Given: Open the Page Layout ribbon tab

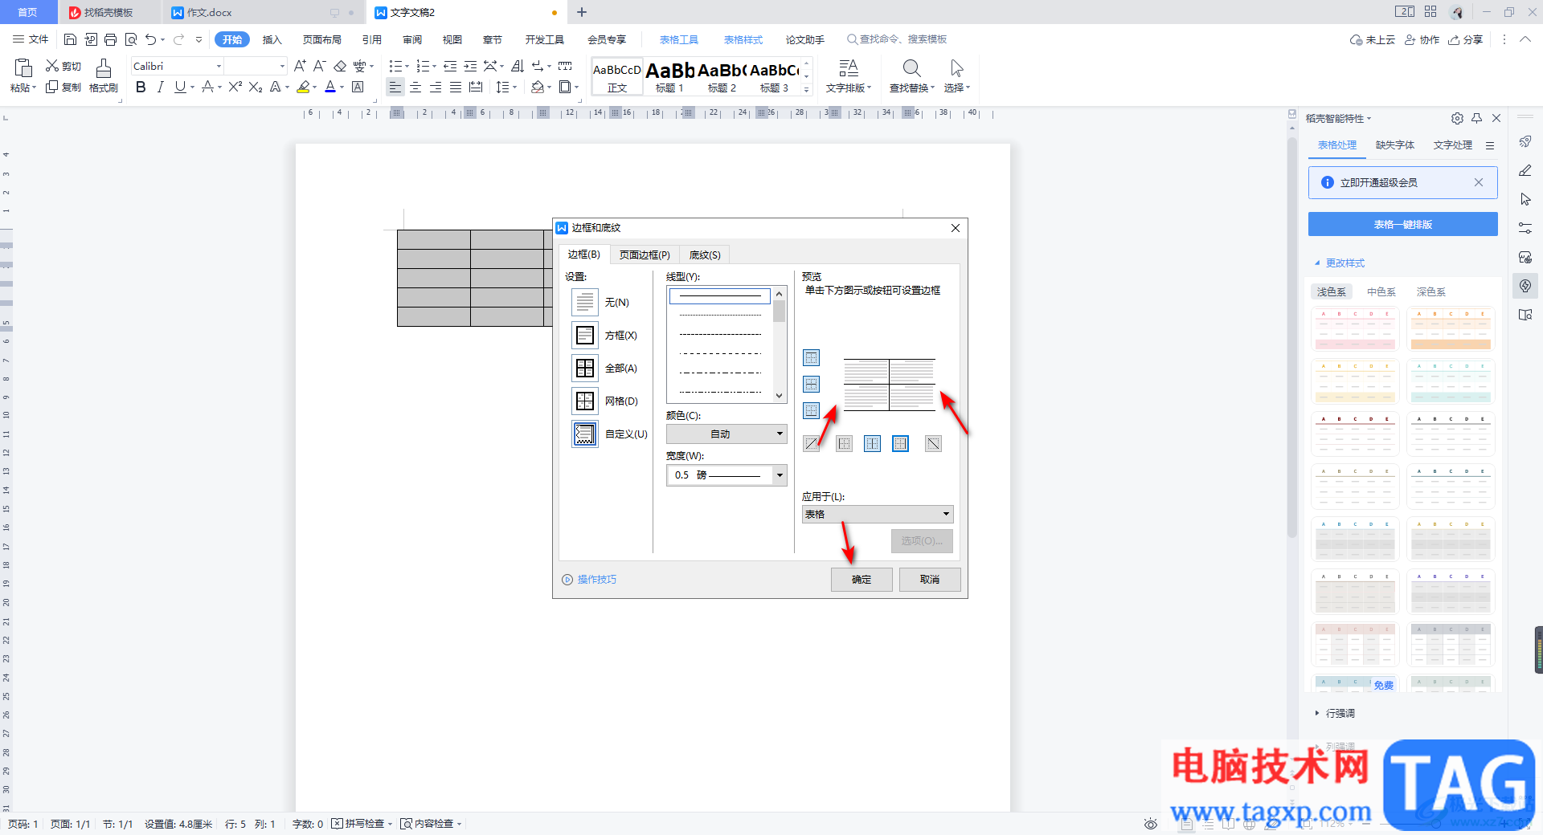Looking at the screenshot, I should [x=322, y=39].
